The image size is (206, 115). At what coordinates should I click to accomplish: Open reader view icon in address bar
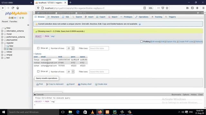pos(145,8)
